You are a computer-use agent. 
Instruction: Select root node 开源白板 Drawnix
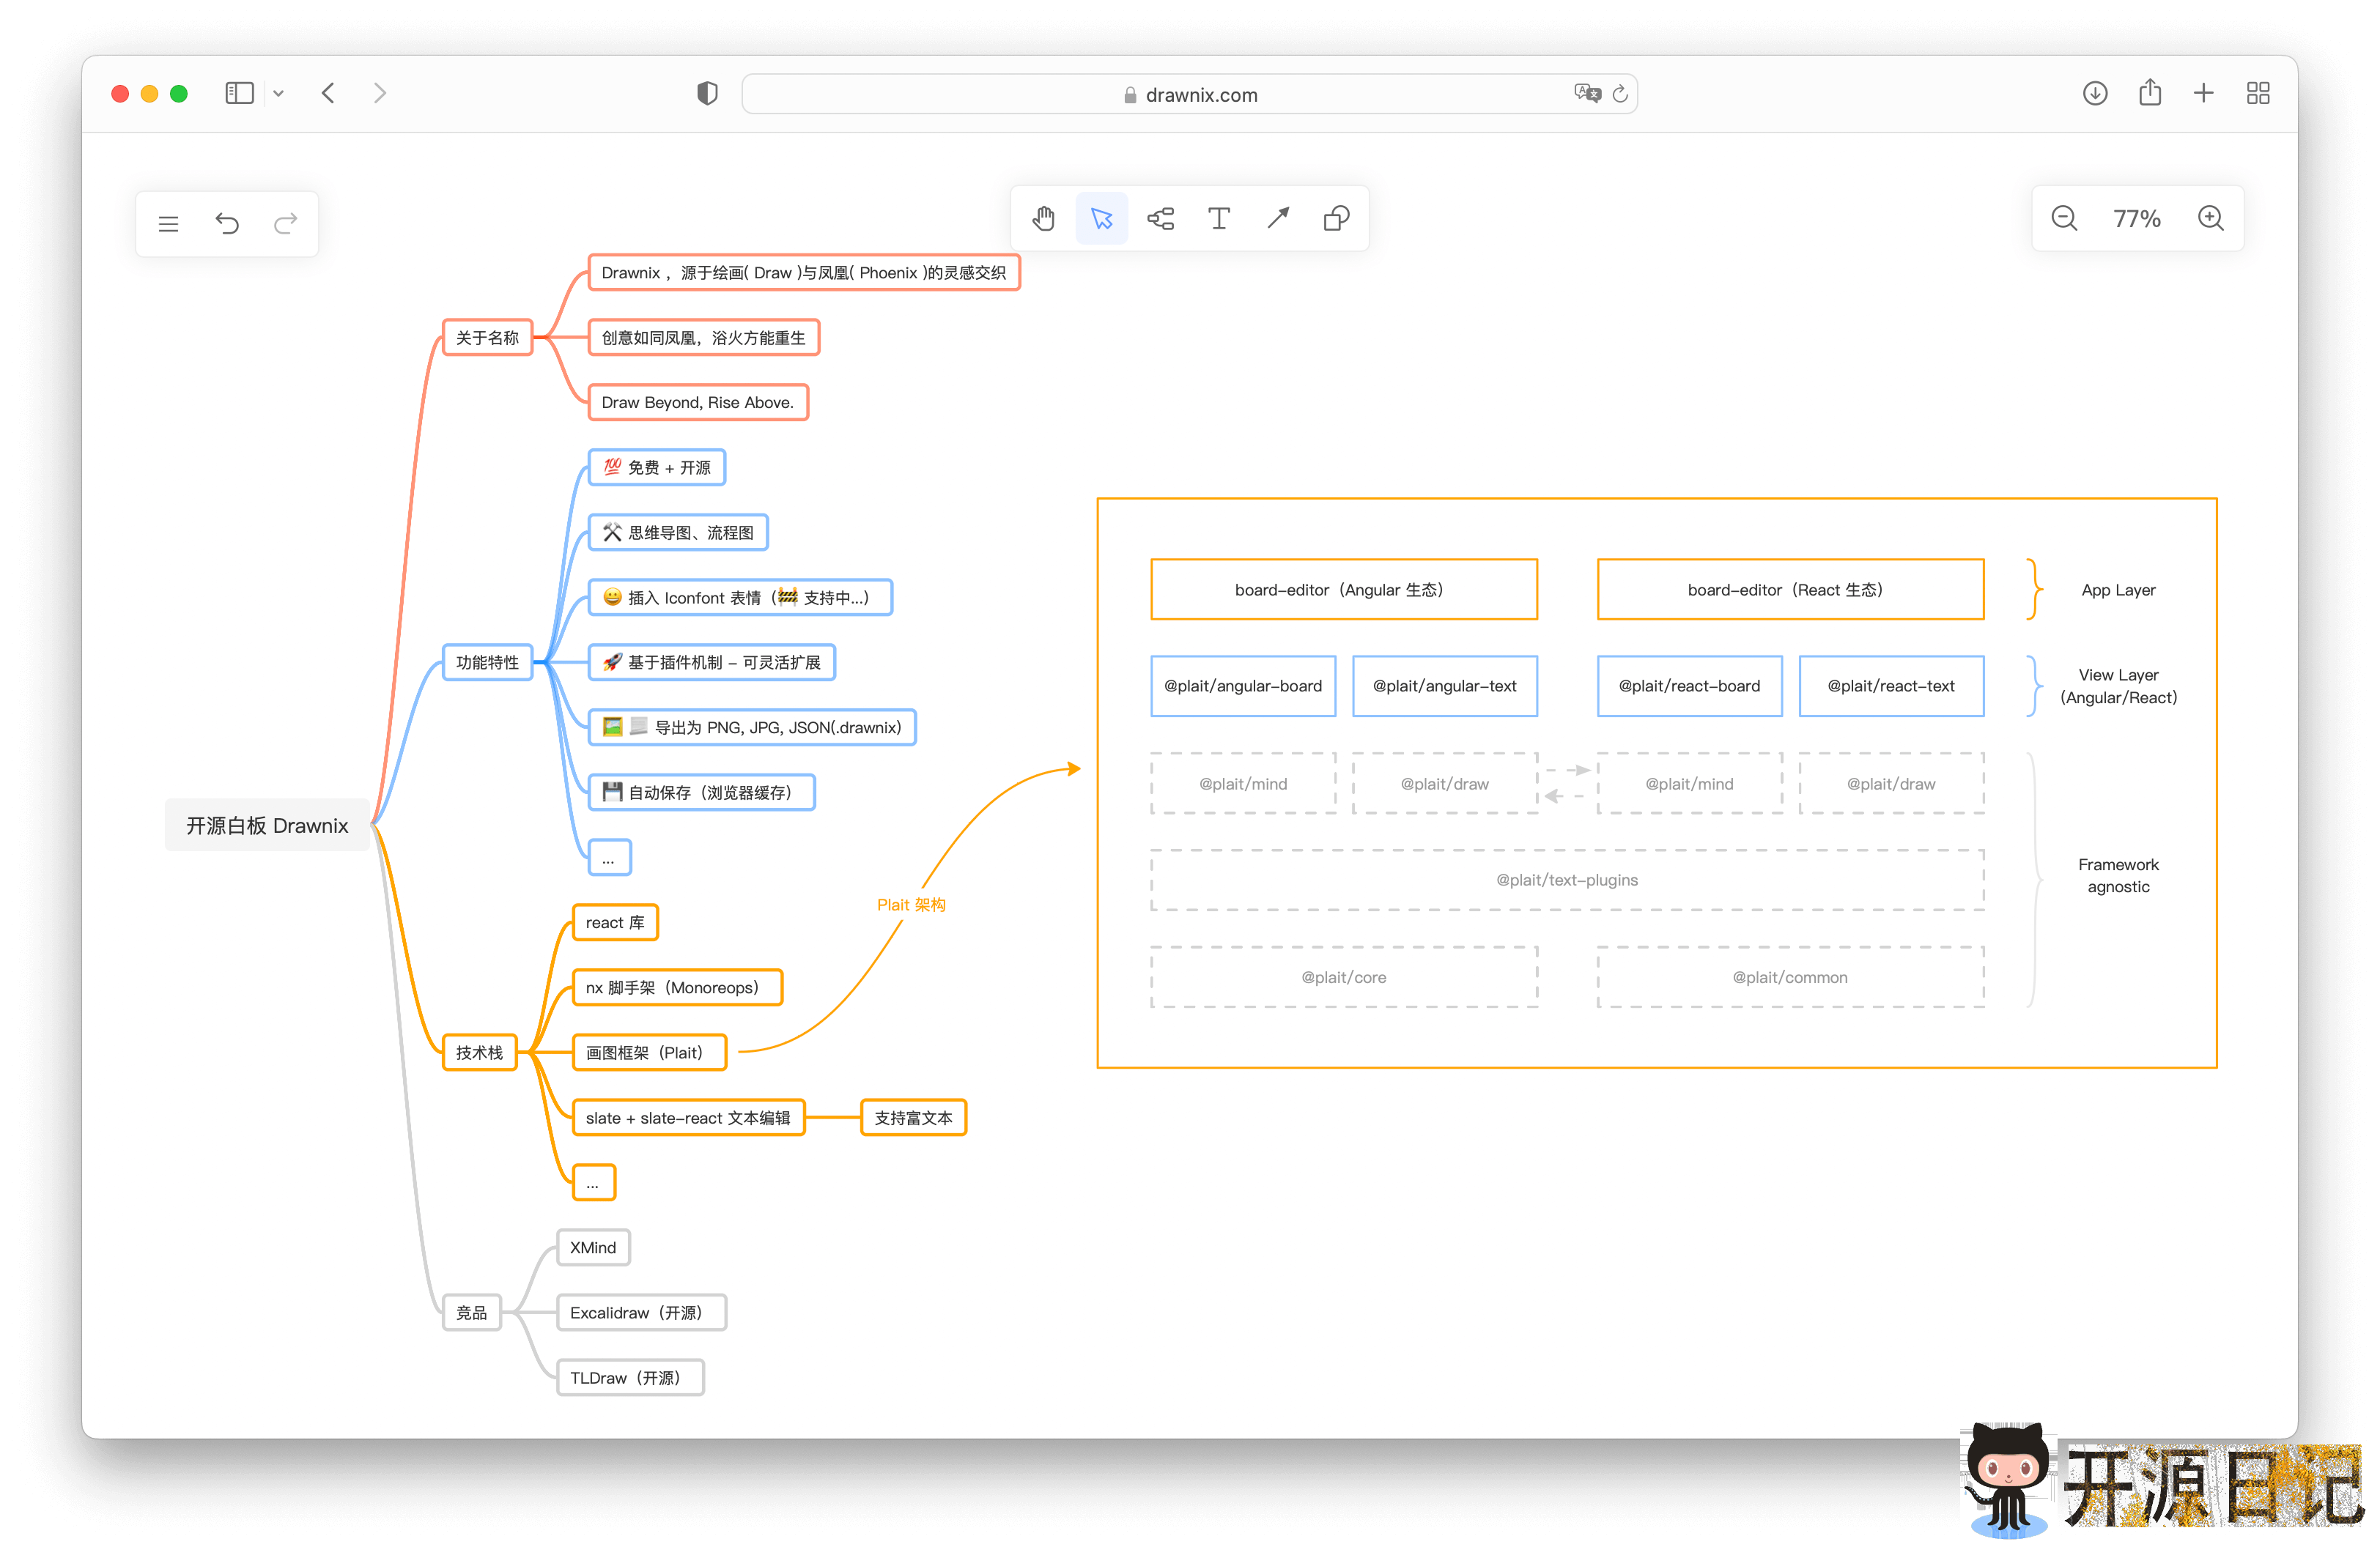click(x=267, y=826)
